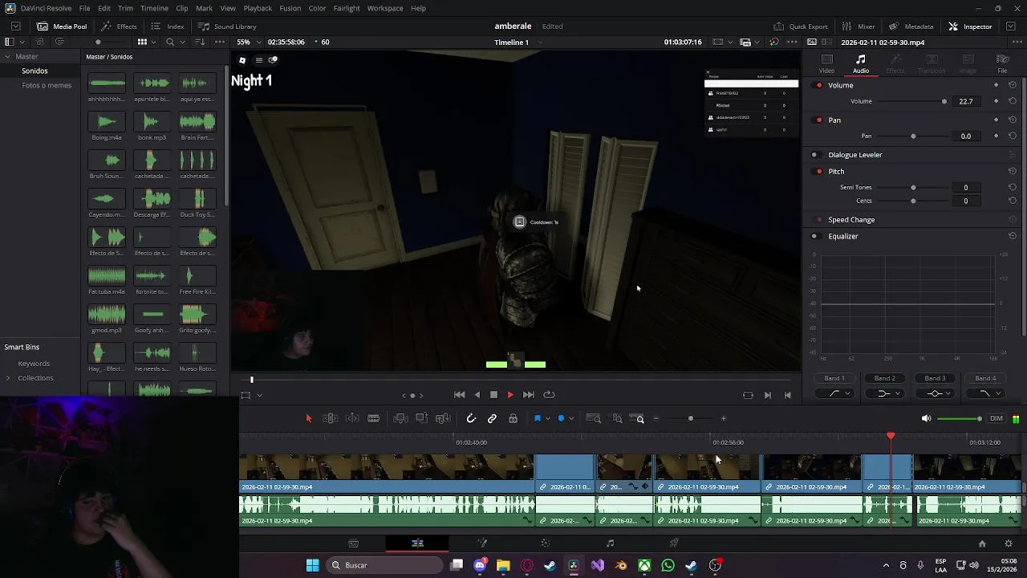The width and height of the screenshot is (1027, 578).
Task: Jump to last frame in viewer
Action: point(528,394)
